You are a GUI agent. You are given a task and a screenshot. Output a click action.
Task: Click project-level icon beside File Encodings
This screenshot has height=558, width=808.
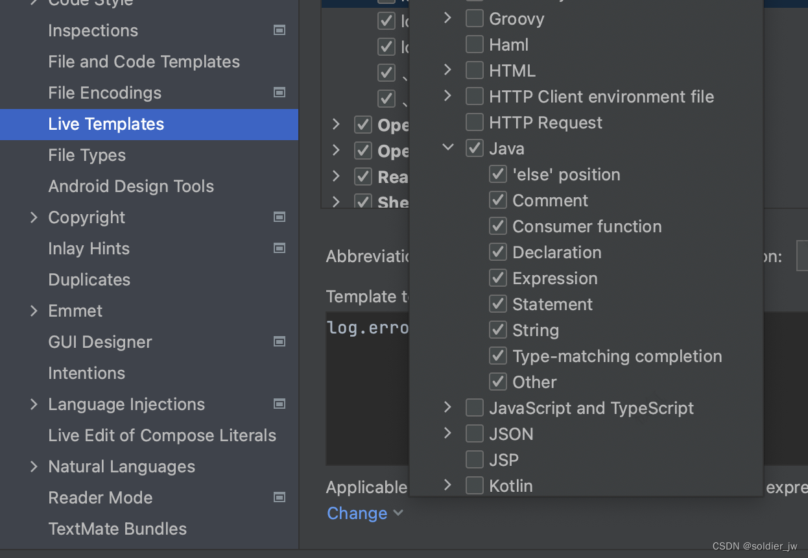pos(279,93)
